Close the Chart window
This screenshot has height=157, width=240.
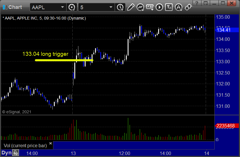pos(232,3)
